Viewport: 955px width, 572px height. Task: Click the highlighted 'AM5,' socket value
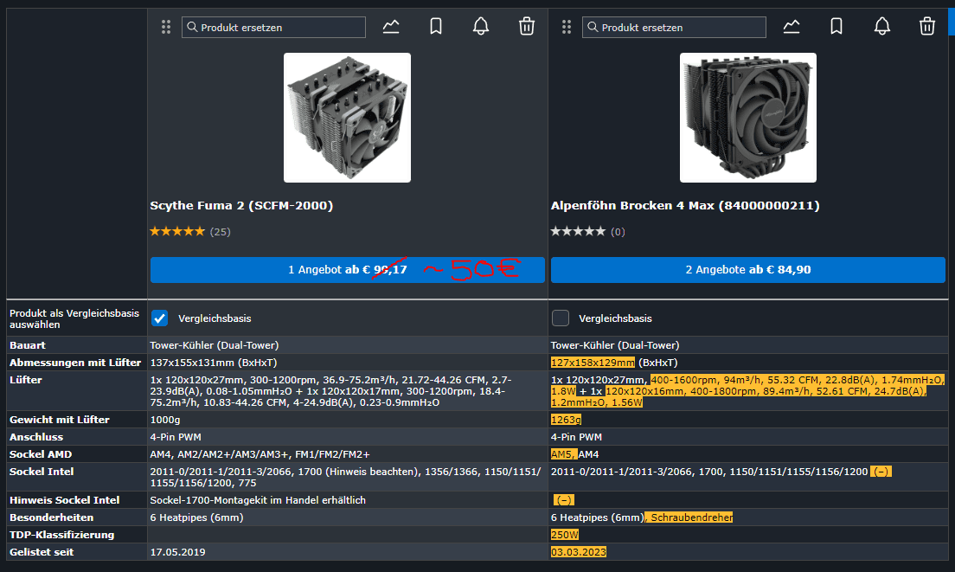pos(564,454)
